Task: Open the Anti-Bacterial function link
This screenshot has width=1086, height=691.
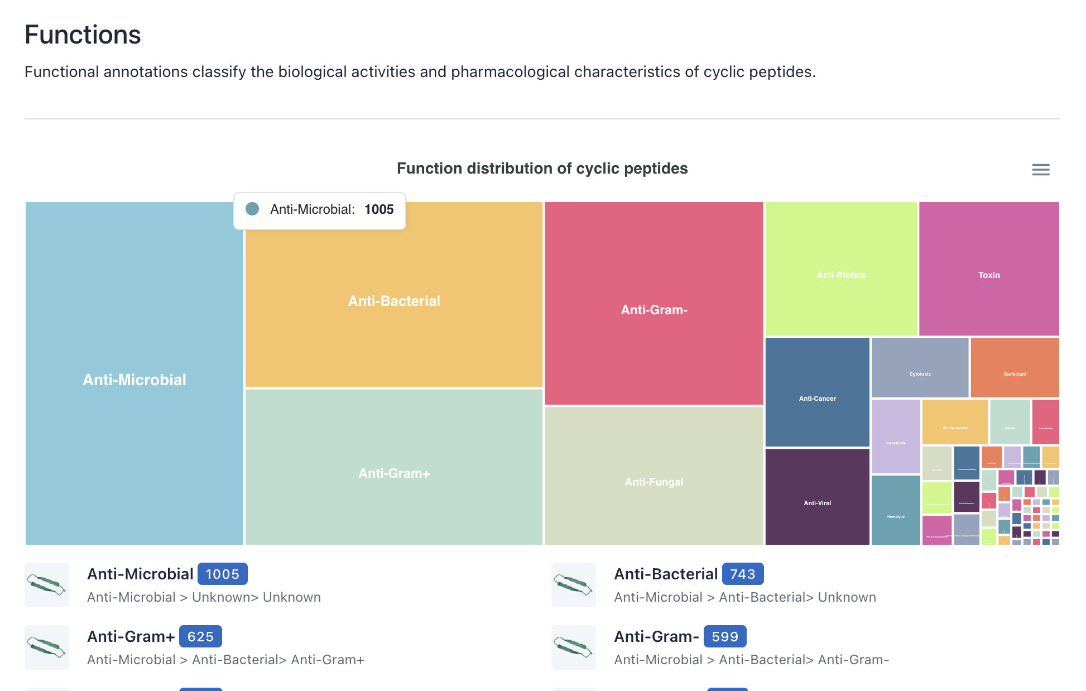Action: (666, 574)
